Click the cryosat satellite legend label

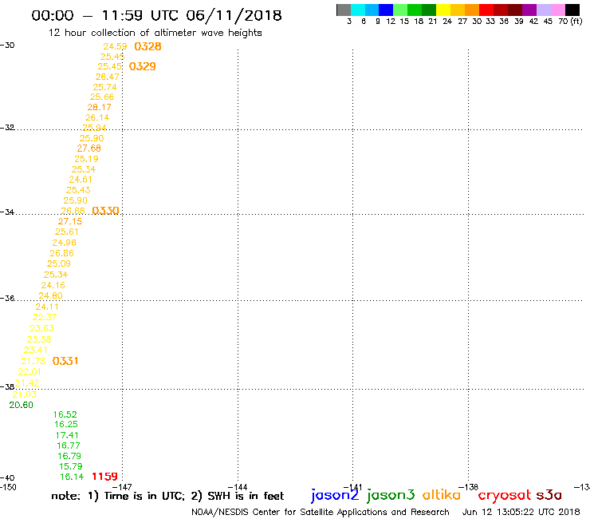[x=504, y=495]
